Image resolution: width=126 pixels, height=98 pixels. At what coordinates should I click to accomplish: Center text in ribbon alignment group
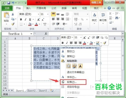(x=58, y=19)
